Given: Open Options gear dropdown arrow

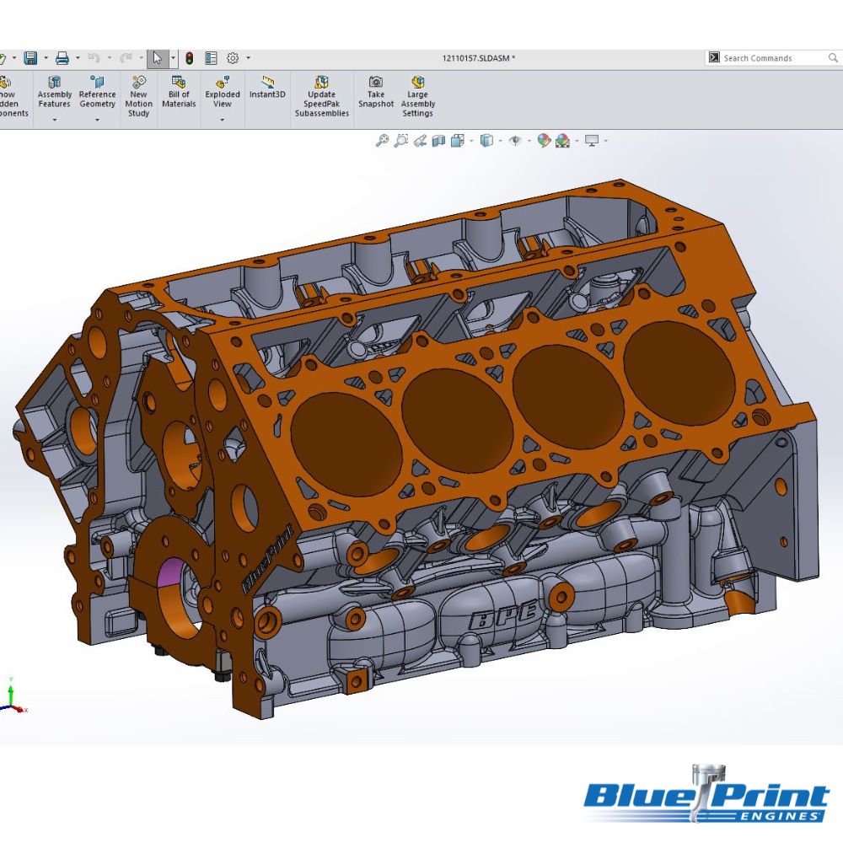Looking at the screenshot, I should (248, 57).
